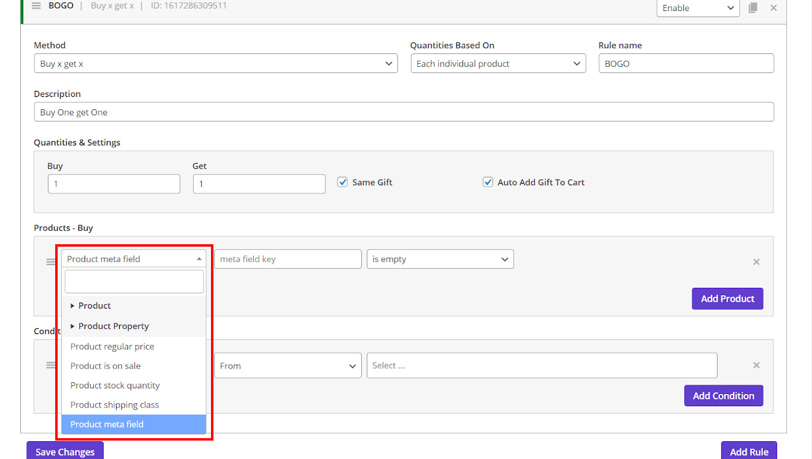Remove the condition row with X icon
812x459 pixels.
[756, 365]
